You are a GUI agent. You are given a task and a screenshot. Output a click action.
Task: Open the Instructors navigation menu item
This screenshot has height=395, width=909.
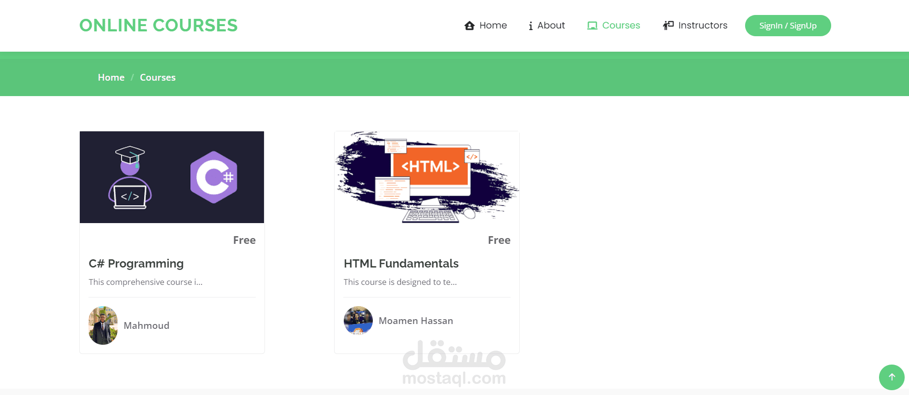[695, 26]
